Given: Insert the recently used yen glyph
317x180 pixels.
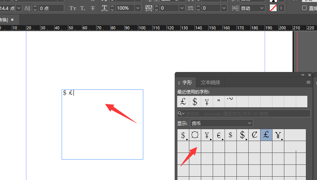Looking at the screenshot, I should (x=207, y=101).
